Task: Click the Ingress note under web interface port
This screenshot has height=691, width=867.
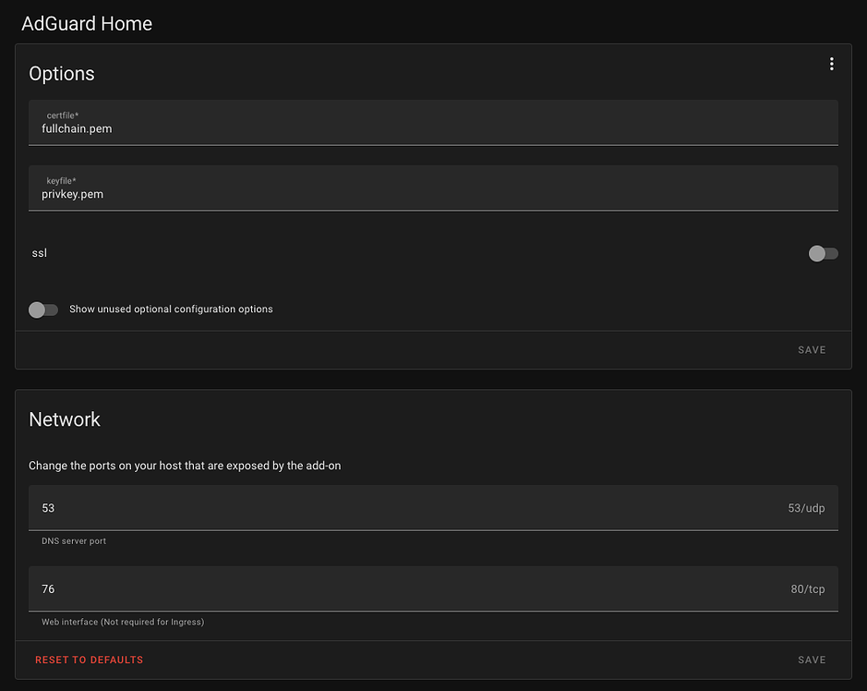Action: (x=123, y=622)
